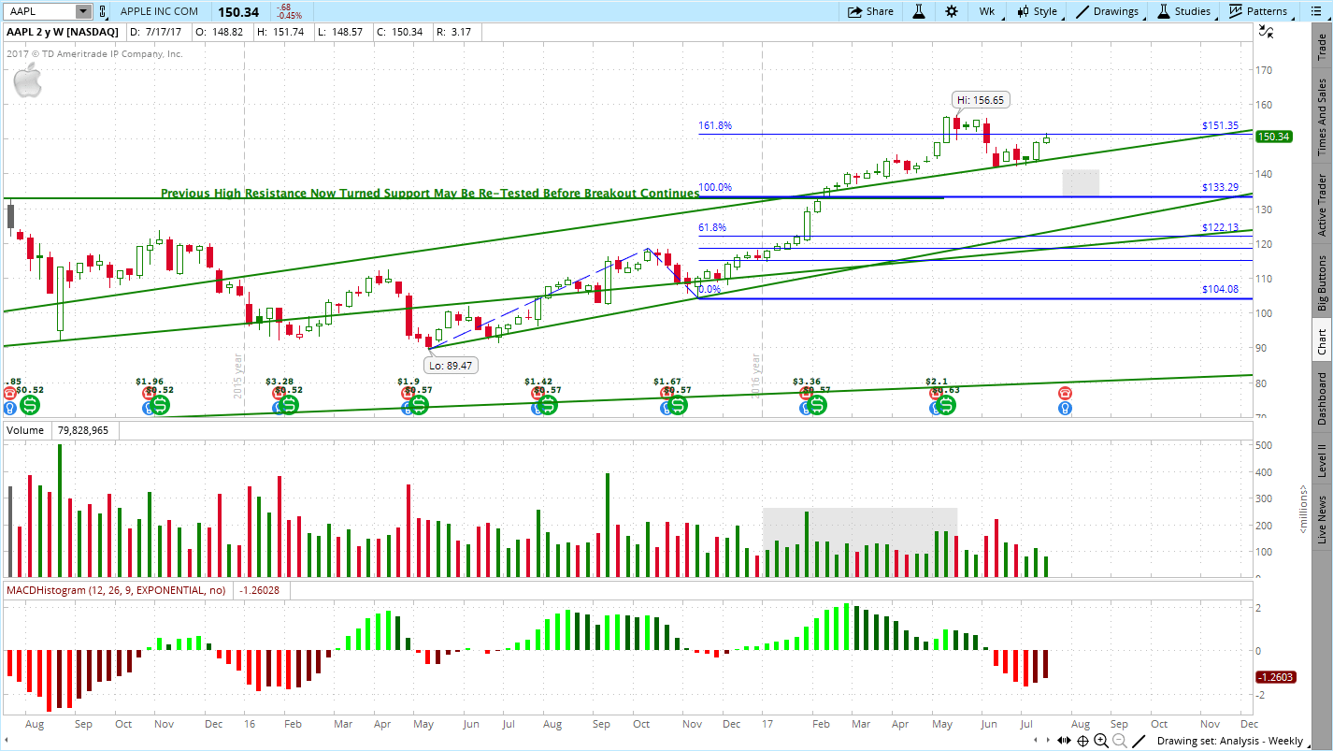Click the Hi: 156.65 price bubble
Image resolution: width=1333 pixels, height=751 pixels.
[x=982, y=100]
